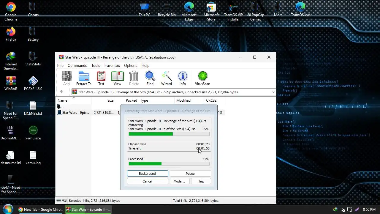Open the Help menu

click(145, 65)
